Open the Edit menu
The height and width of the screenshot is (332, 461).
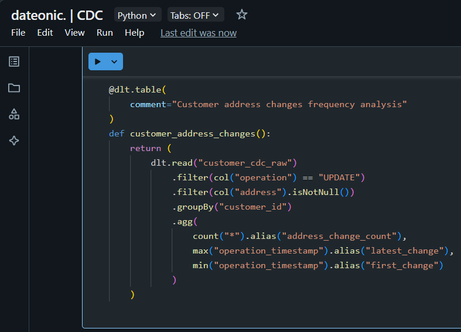point(45,33)
